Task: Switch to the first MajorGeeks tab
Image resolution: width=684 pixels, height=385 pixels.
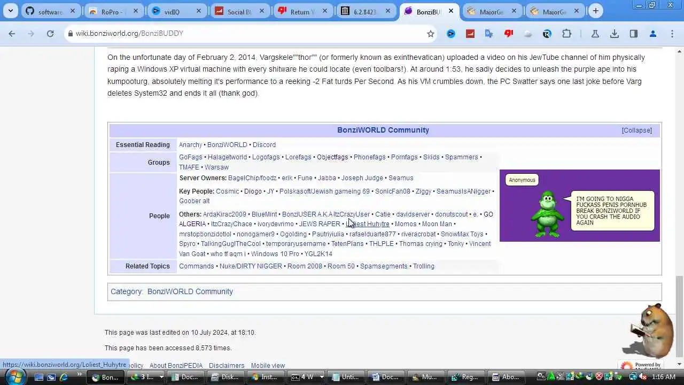Action: (x=492, y=11)
